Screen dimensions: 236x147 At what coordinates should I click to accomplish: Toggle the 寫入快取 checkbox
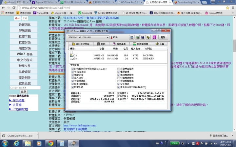pyautogui.click(x=72, y=78)
